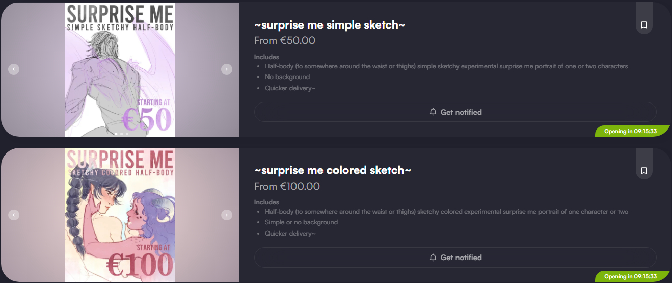Open the ~surprise me simple sketch~ title

(x=330, y=24)
